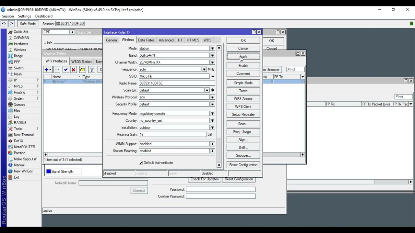Open the Country dropdown
This screenshot has height=233, width=415.
[x=212, y=121]
